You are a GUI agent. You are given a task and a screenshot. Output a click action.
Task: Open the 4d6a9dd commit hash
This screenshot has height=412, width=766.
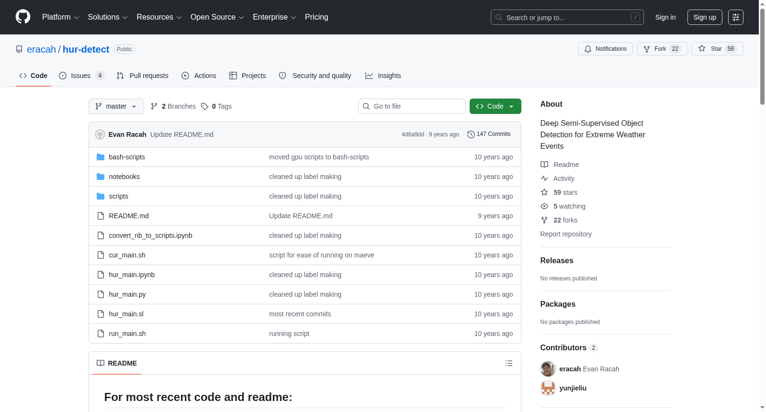click(413, 134)
